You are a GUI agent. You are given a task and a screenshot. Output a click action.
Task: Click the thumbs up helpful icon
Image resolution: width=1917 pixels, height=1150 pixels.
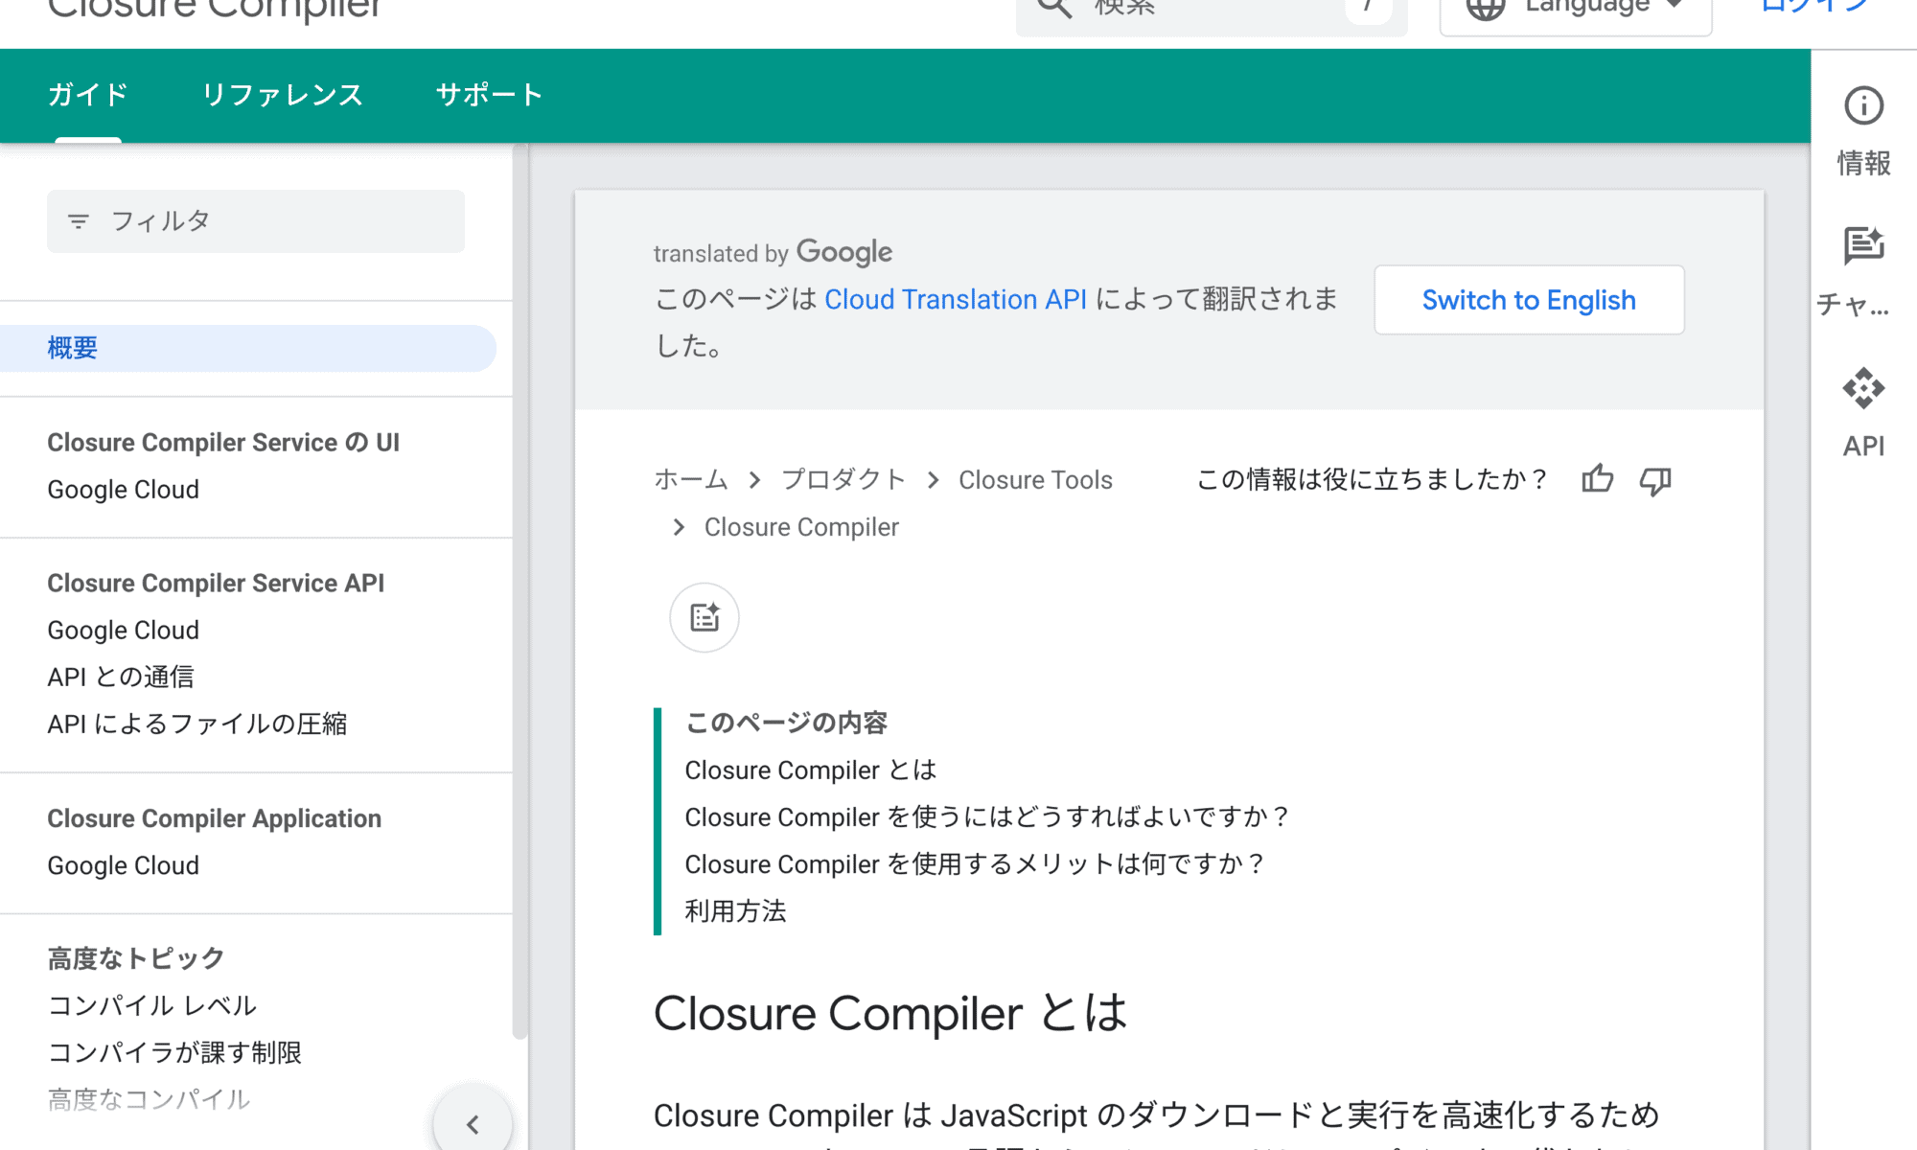click(x=1598, y=479)
